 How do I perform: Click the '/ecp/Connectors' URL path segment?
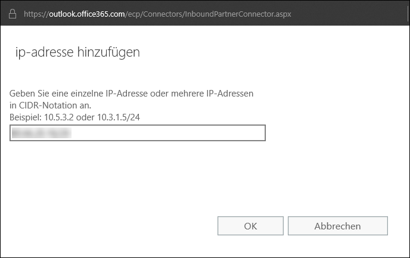[x=154, y=14]
